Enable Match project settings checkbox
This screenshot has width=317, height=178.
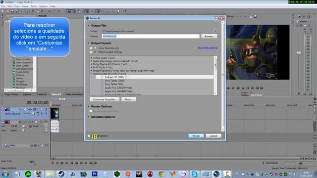(x=91, y=52)
